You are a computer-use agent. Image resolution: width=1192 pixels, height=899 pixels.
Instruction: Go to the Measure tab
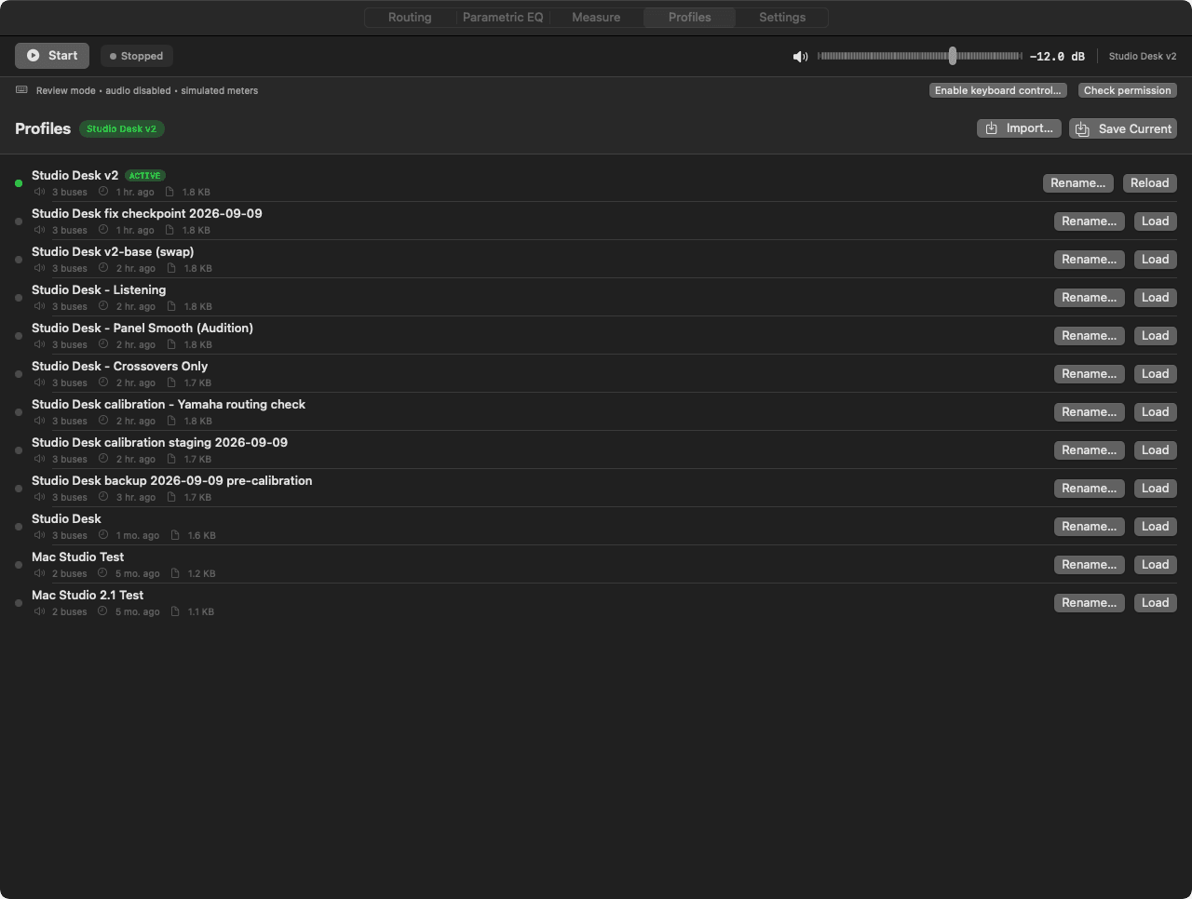pyautogui.click(x=596, y=18)
